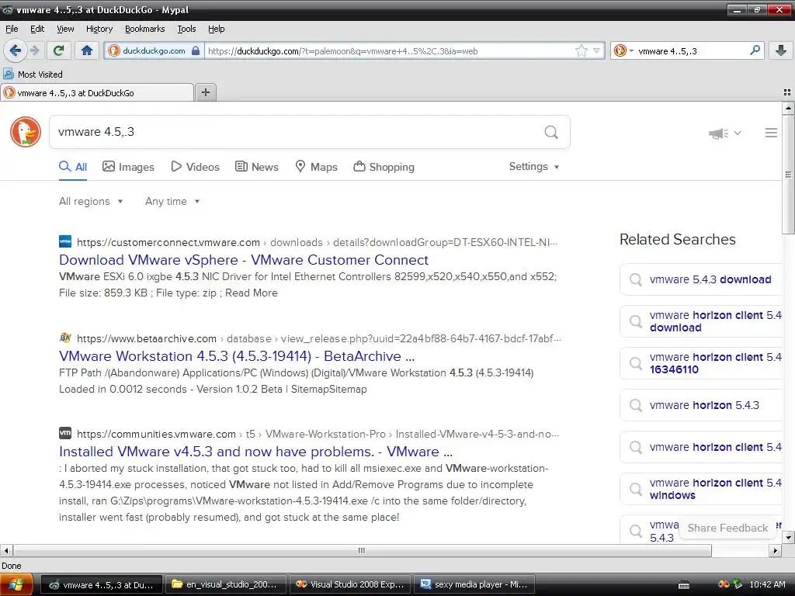Switch to Shopping results
This screenshot has height=596, width=795.
pos(384,167)
